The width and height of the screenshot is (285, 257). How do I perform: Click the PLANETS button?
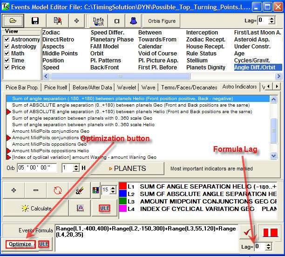tap(127, 168)
